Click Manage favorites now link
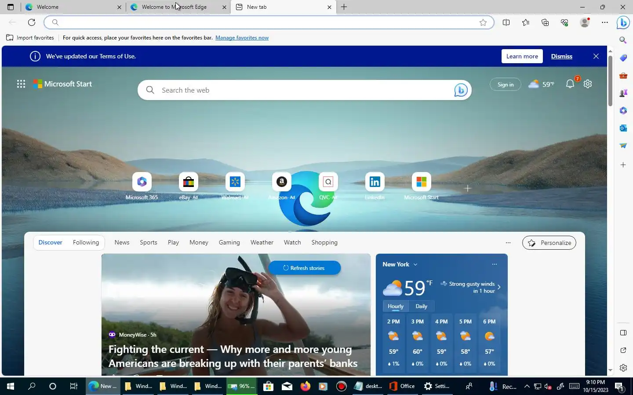 click(242, 38)
